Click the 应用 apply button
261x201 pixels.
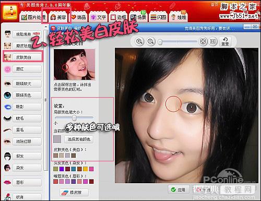(179, 190)
